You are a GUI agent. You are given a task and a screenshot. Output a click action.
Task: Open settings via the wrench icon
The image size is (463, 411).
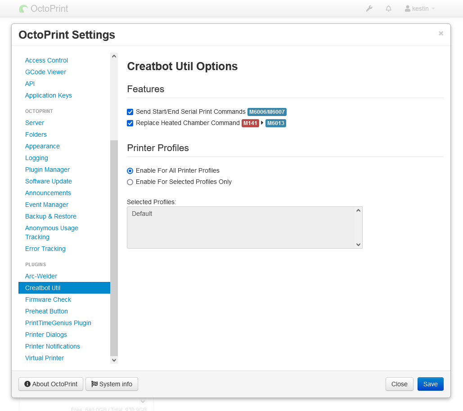[369, 9]
